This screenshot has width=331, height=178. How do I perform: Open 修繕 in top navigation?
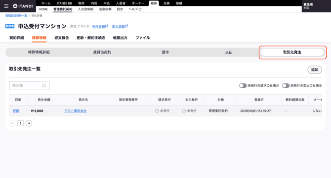pyautogui.click(x=179, y=3)
